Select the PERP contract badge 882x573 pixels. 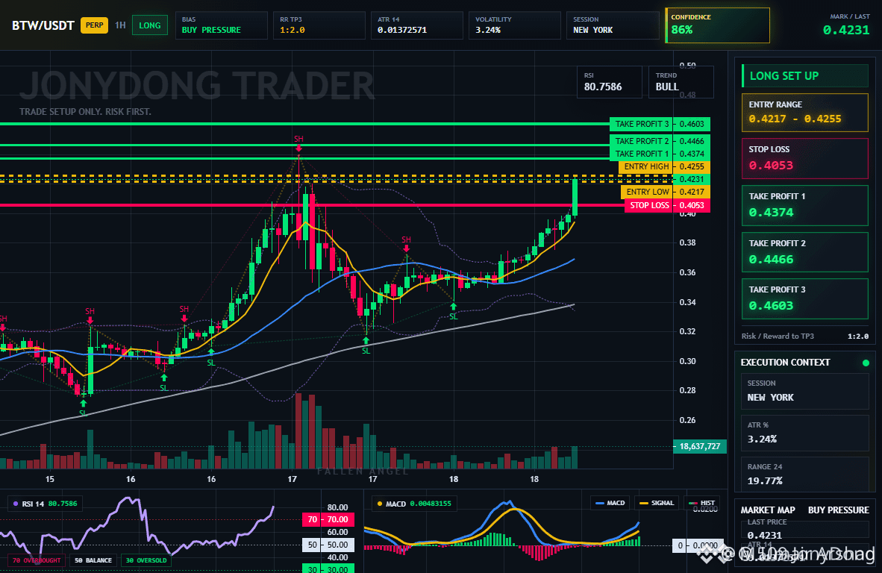pyautogui.click(x=95, y=25)
